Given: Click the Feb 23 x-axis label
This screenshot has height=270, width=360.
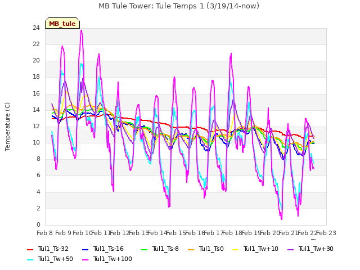Looking at the screenshot, I should (326, 233).
